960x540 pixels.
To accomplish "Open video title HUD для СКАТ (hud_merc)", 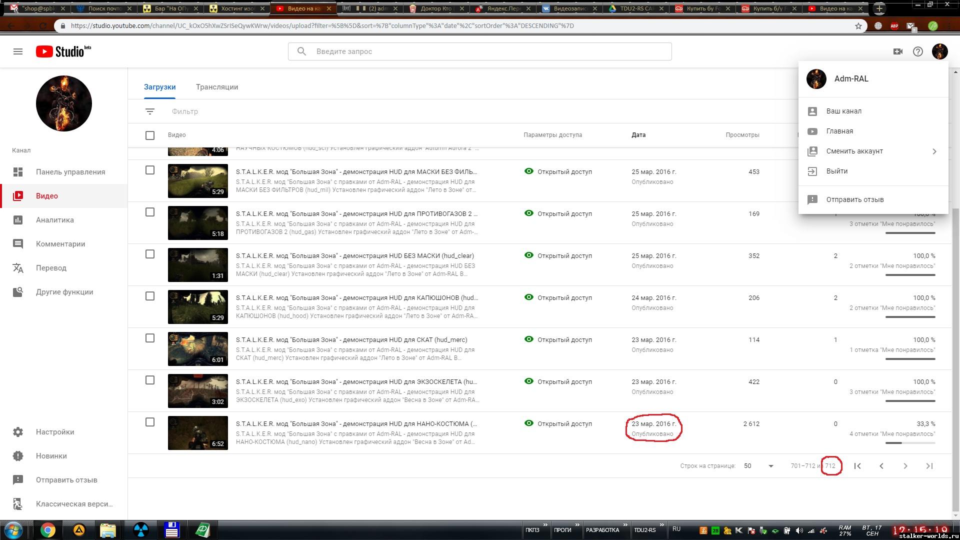I will click(351, 340).
